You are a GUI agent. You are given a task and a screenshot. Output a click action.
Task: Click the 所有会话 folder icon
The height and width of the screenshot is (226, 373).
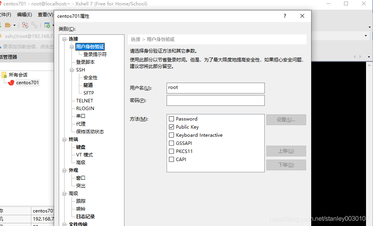click(4, 75)
